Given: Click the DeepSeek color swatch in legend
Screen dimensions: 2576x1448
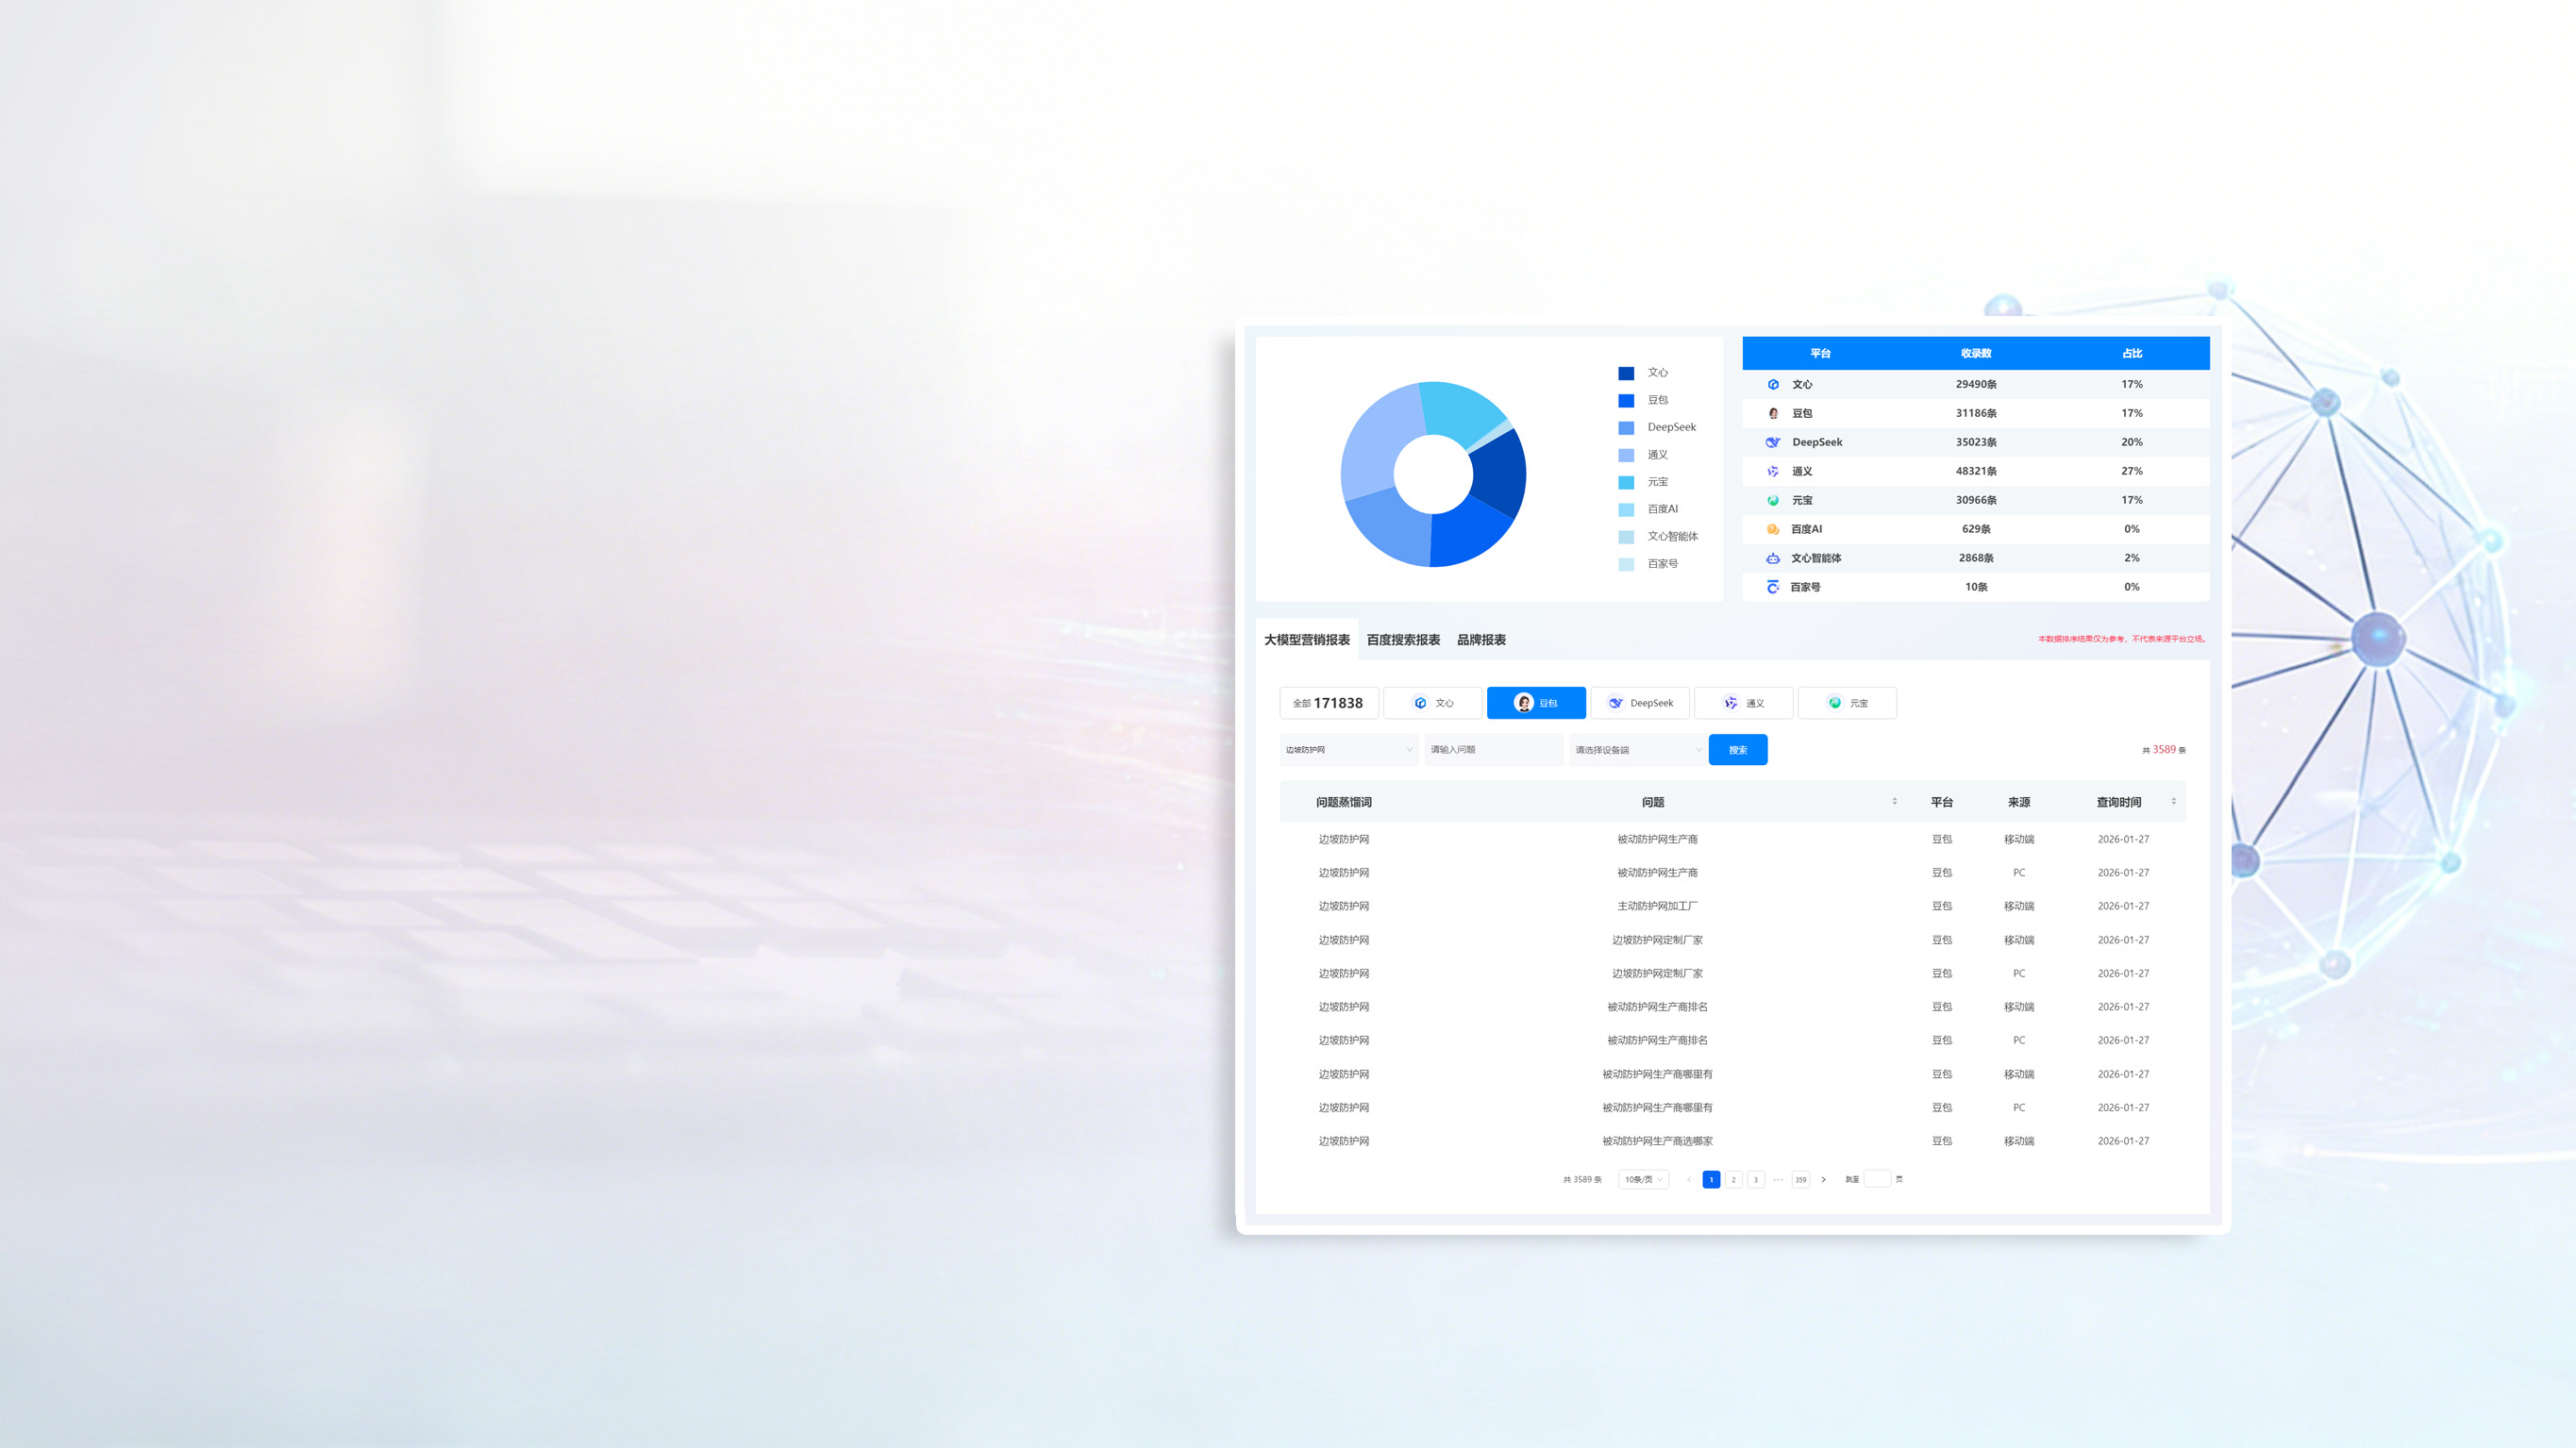Looking at the screenshot, I should click(1626, 428).
